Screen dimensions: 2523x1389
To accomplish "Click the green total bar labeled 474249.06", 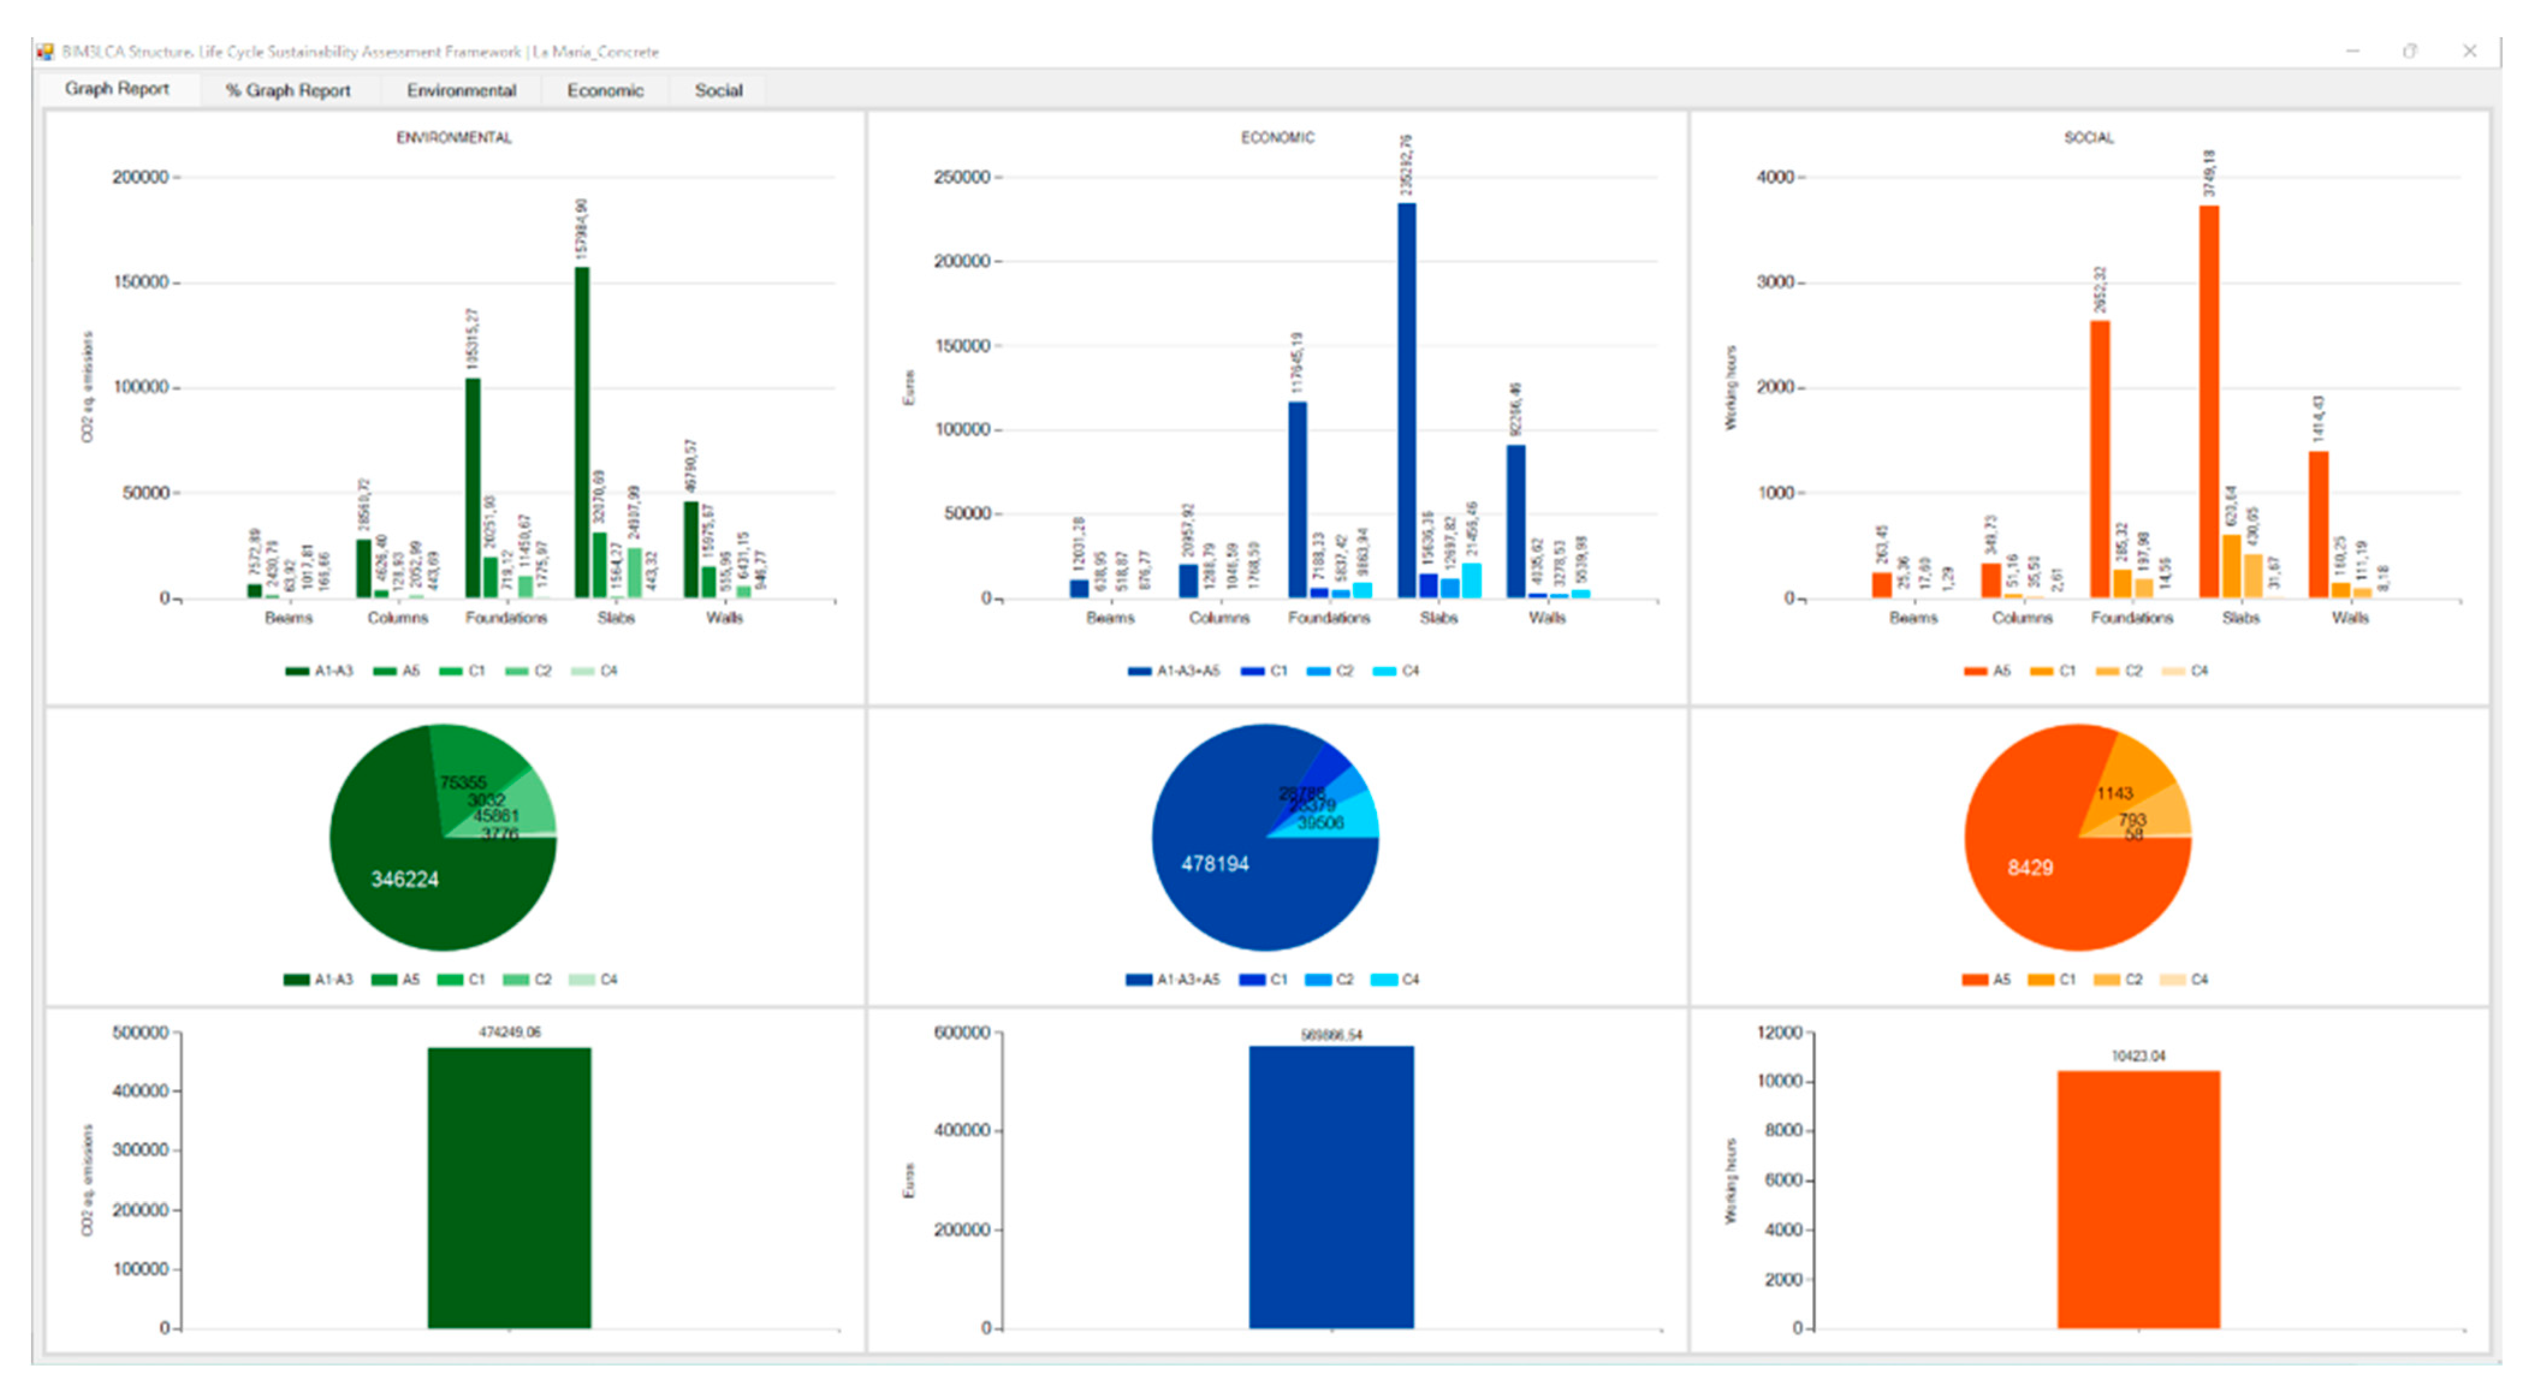I will tap(509, 1188).
